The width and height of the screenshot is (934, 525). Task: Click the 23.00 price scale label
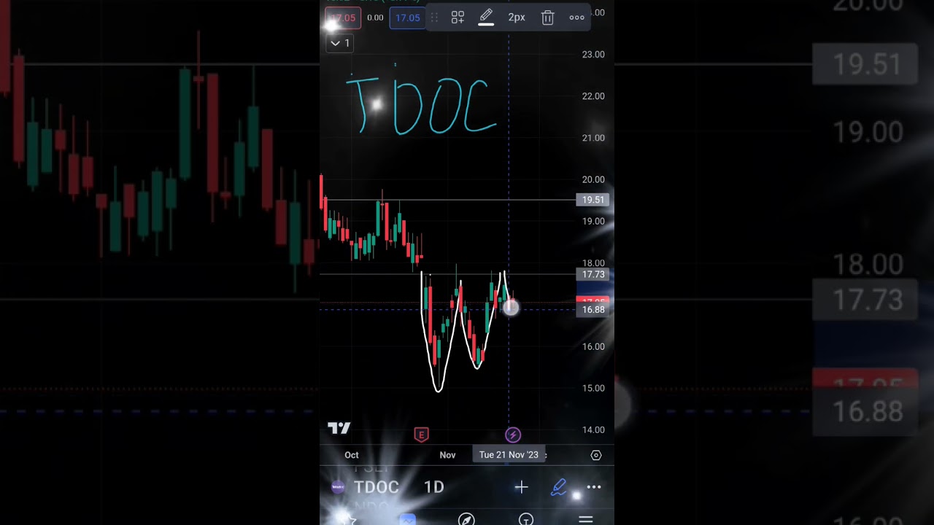click(x=593, y=55)
